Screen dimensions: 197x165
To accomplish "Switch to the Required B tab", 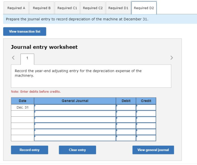I will [42, 8].
